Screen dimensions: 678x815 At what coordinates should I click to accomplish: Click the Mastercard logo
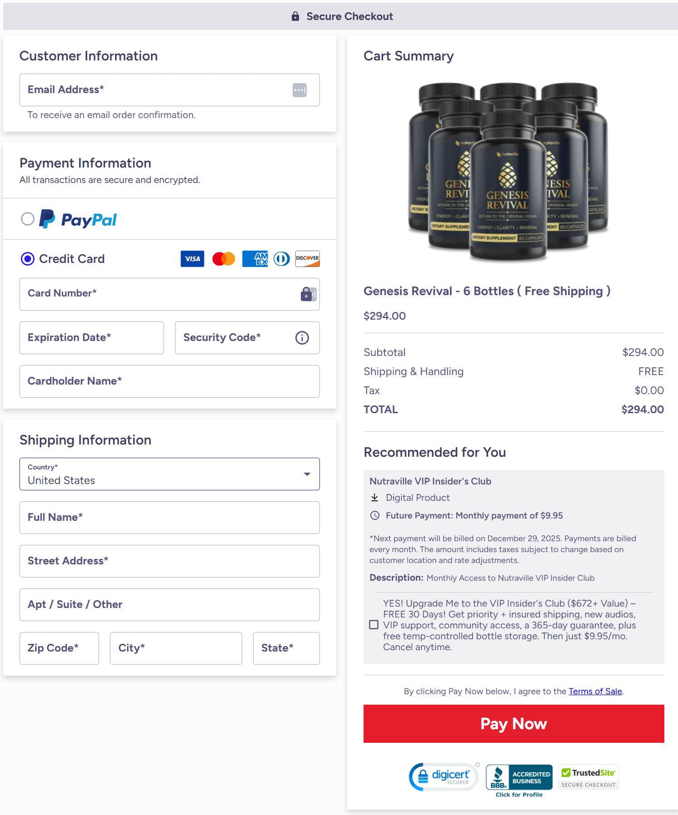click(224, 259)
